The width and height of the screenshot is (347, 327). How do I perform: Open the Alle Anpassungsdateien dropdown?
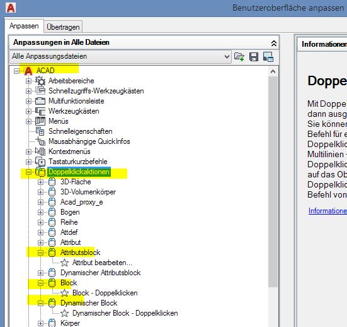[x=227, y=57]
